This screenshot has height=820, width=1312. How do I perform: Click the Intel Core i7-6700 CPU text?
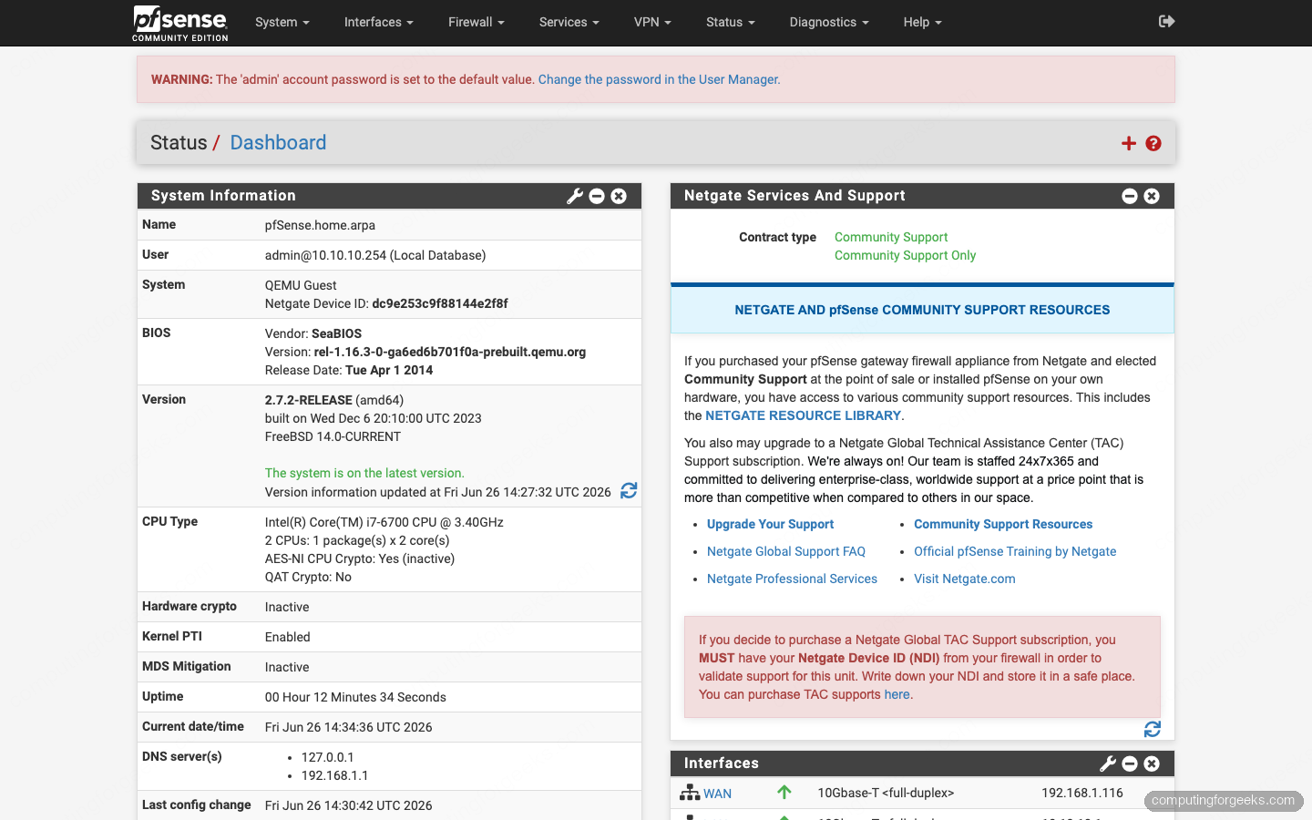tap(384, 522)
